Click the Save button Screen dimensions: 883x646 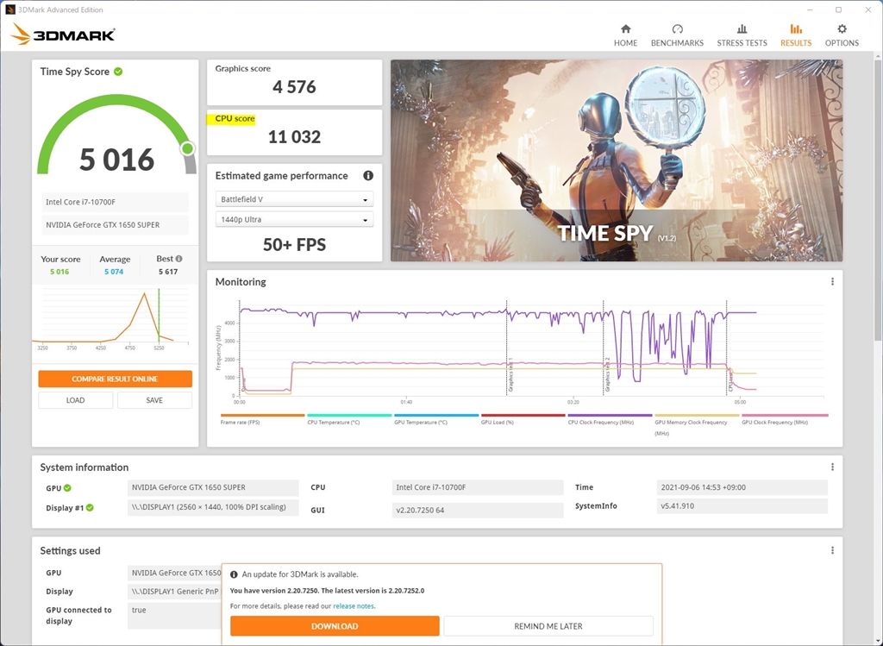point(154,400)
